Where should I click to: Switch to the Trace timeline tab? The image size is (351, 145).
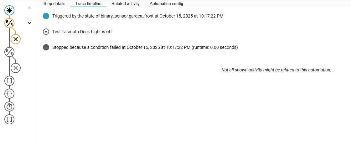(88, 4)
